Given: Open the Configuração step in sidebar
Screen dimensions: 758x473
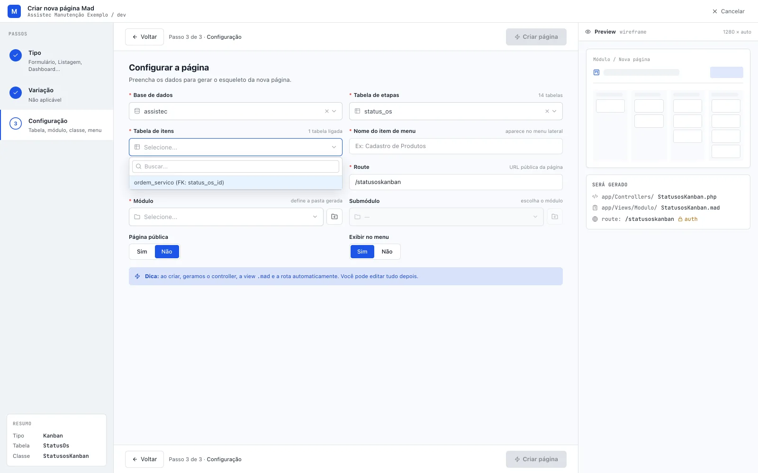Looking at the screenshot, I should pos(56,125).
